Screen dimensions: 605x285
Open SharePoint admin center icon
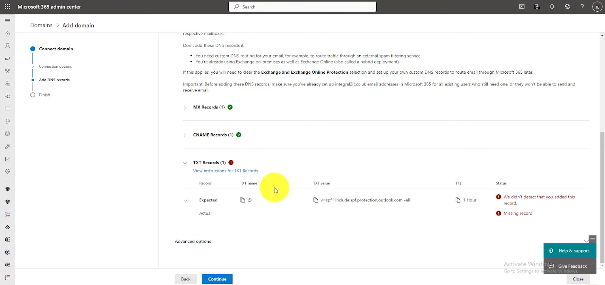[x=8, y=252]
